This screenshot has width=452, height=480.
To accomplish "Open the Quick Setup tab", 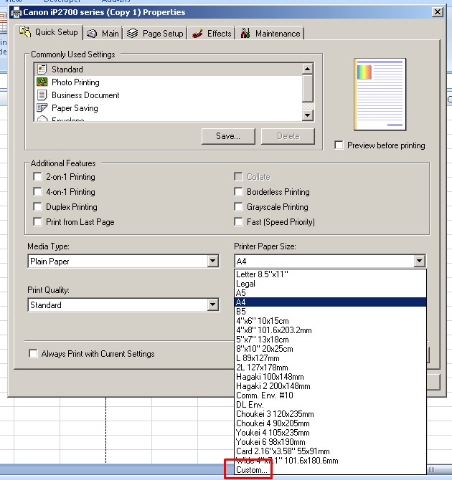I will [49, 32].
